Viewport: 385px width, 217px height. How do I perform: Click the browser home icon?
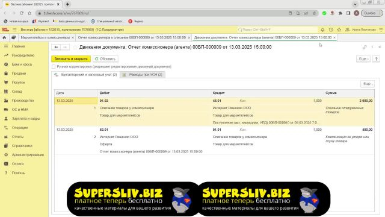(x=29, y=13)
